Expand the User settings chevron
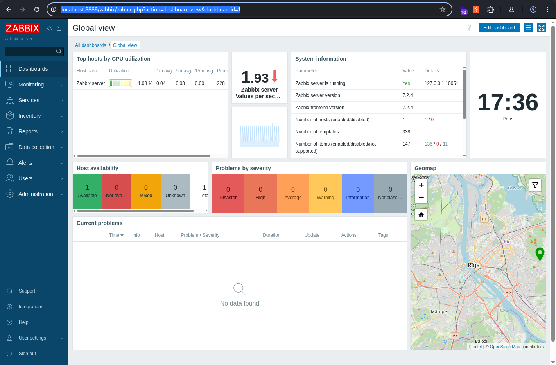The width and height of the screenshot is (556, 365). [x=62, y=338]
